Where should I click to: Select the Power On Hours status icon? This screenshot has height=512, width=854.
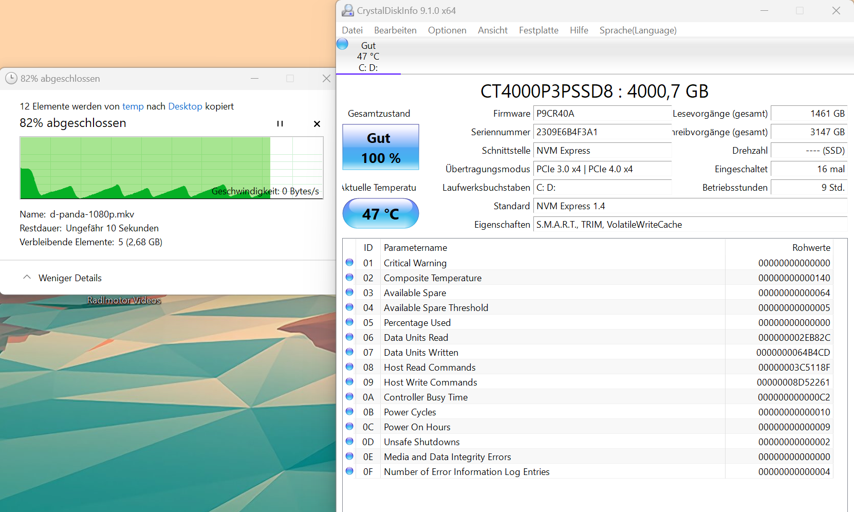tap(349, 426)
